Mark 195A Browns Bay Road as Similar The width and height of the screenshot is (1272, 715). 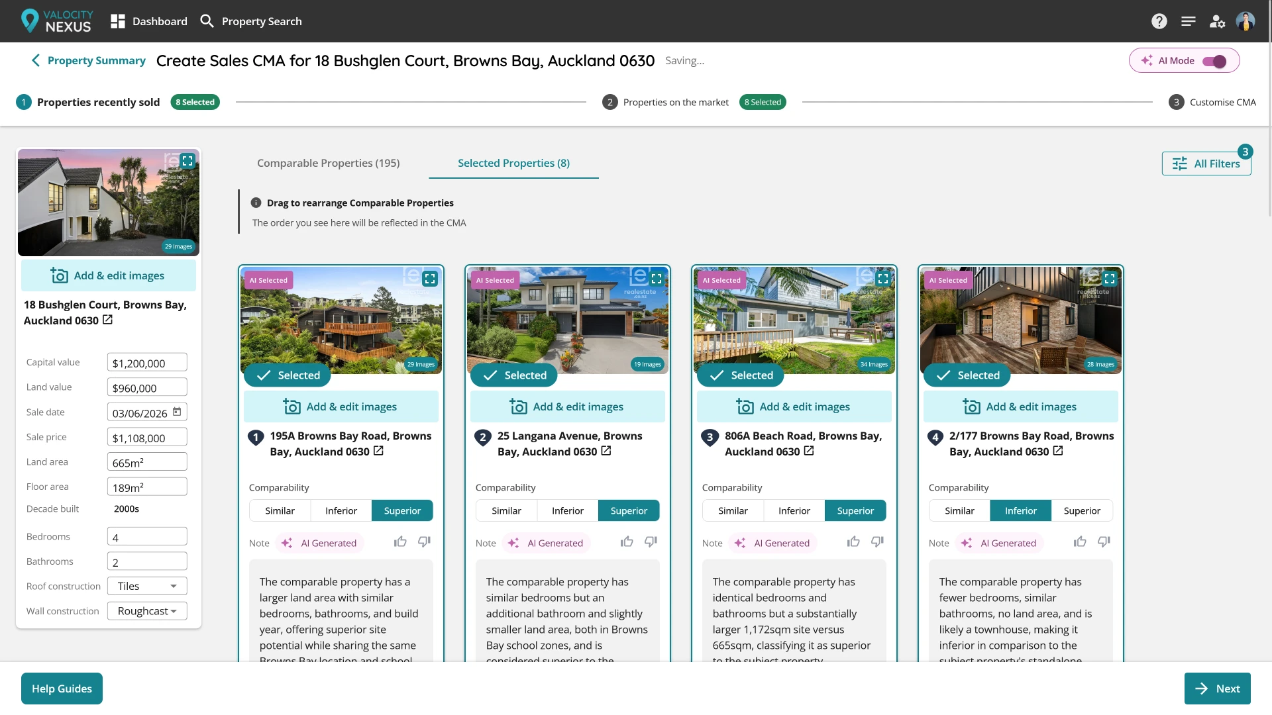pyautogui.click(x=280, y=510)
